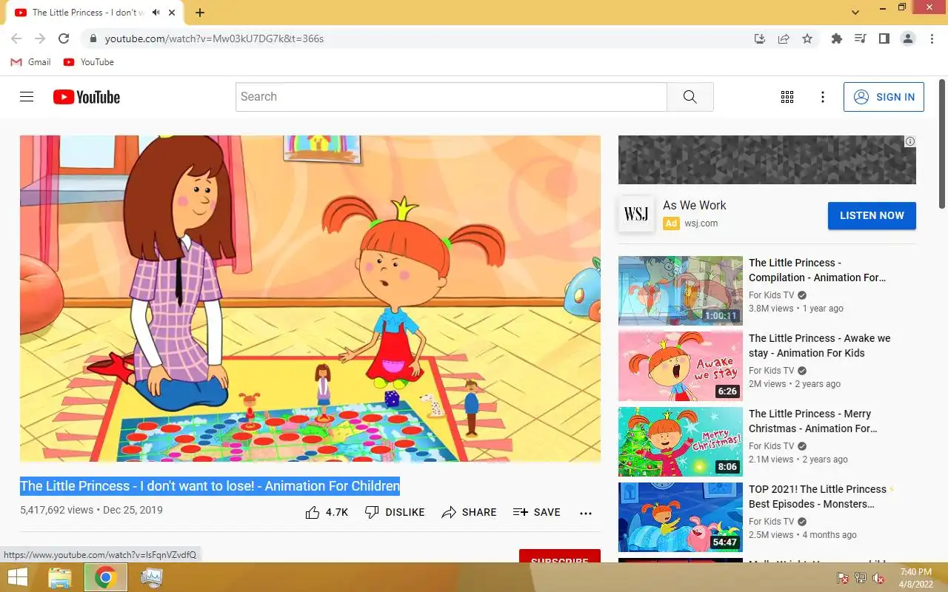Open media controls in Chrome toolbar
This screenshot has width=948, height=592.
coord(861,38)
